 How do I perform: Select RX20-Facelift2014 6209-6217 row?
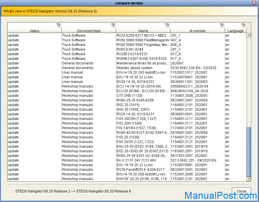127,170
